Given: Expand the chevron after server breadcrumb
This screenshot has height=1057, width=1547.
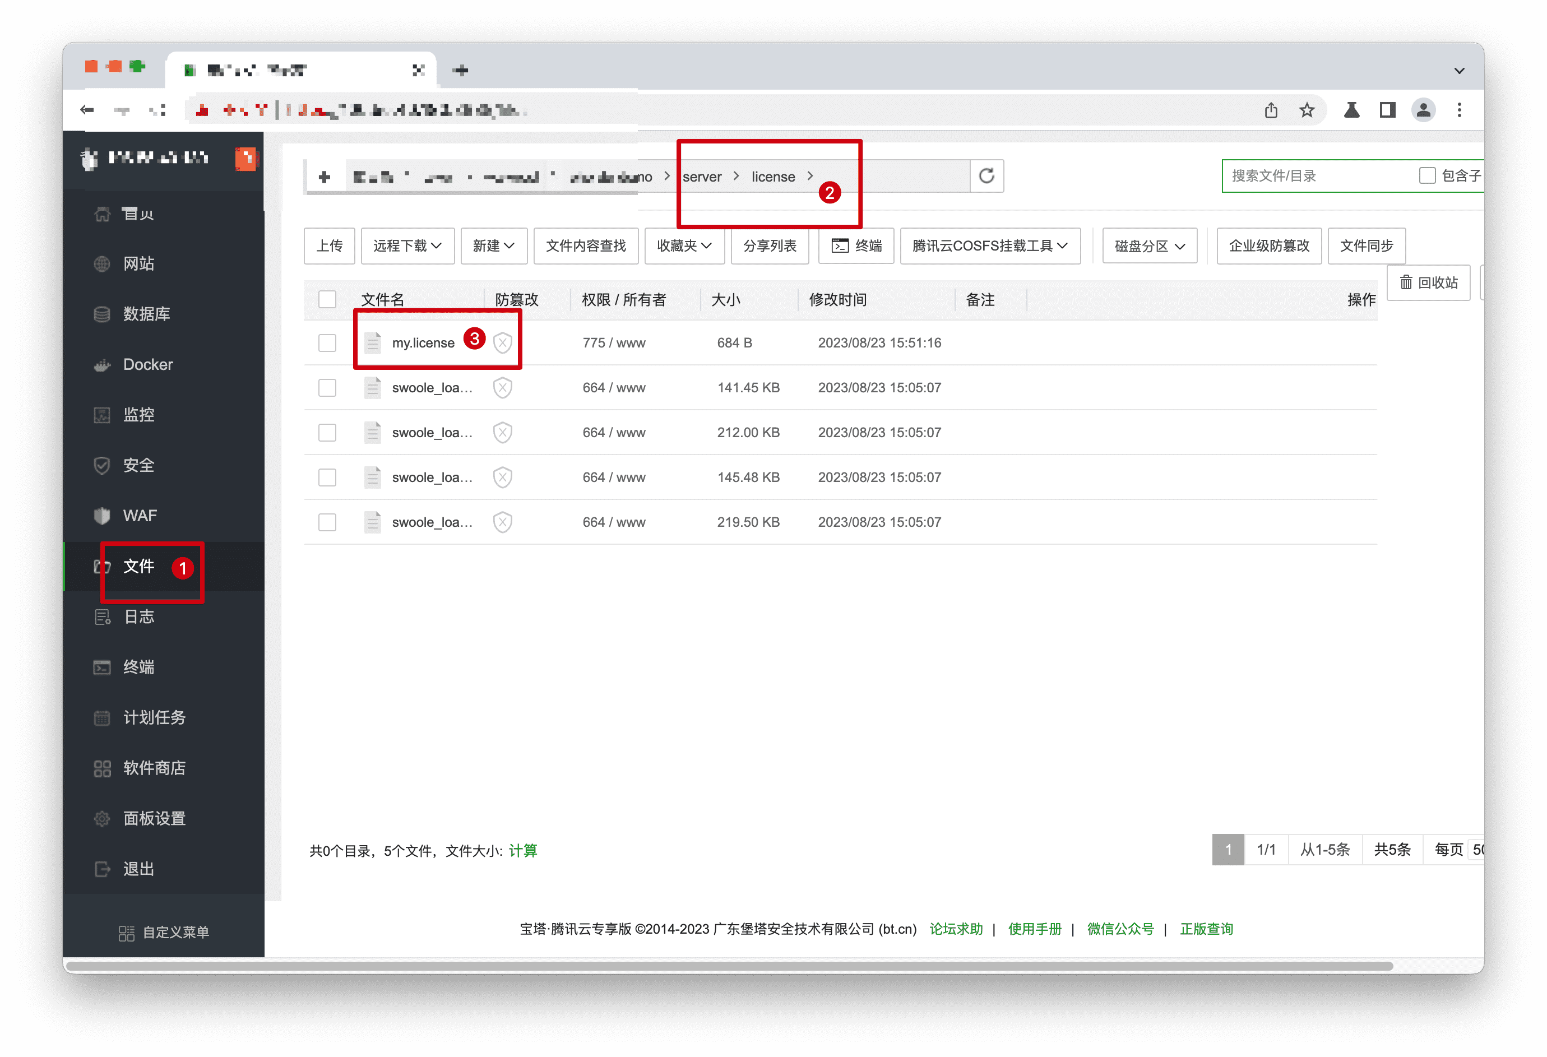Looking at the screenshot, I should [x=736, y=176].
